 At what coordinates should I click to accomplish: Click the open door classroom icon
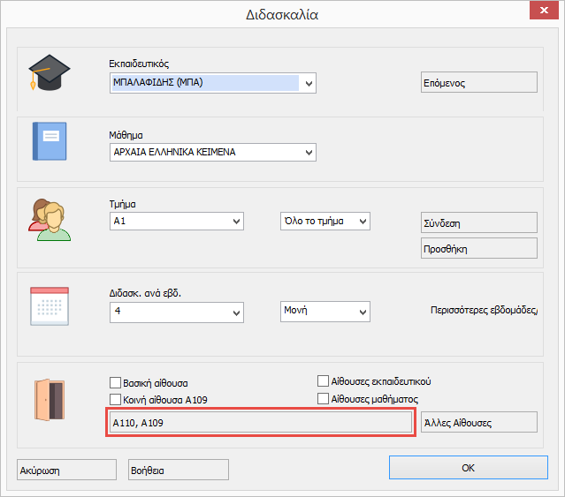point(48,397)
